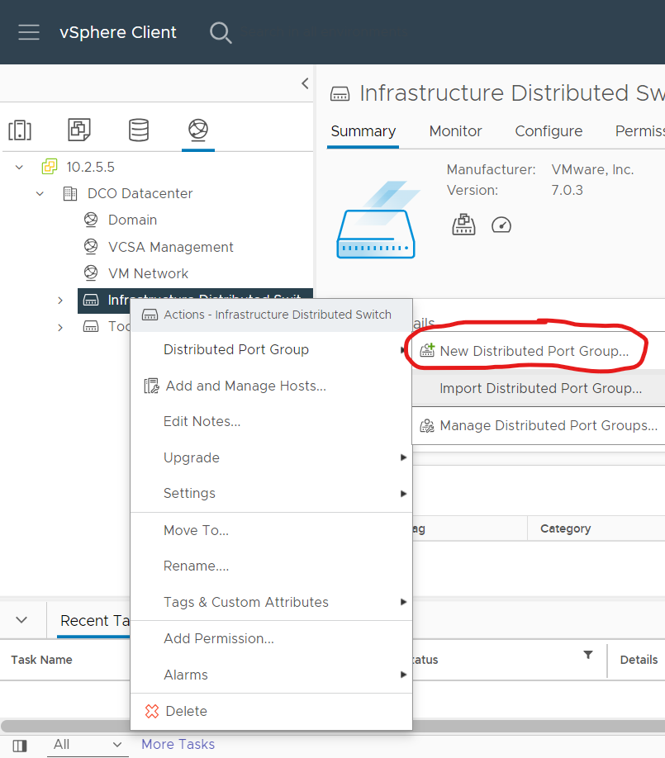Select Rename menu entry
Image resolution: width=665 pixels, height=758 pixels.
click(271, 566)
